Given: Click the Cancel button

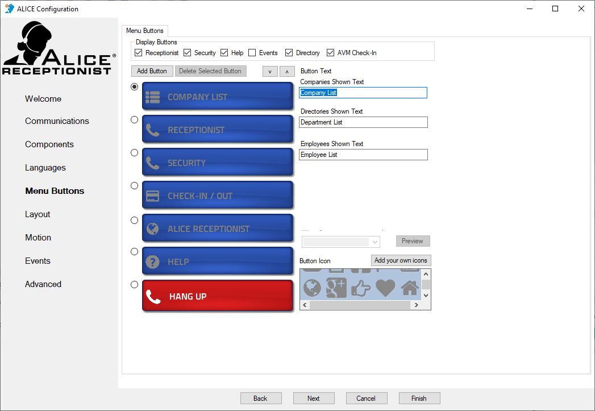Looking at the screenshot, I should (x=366, y=398).
